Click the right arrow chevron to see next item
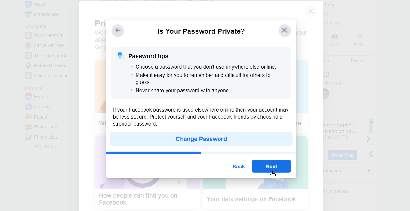Viewport: 410px width, 211px height. (369, 139)
